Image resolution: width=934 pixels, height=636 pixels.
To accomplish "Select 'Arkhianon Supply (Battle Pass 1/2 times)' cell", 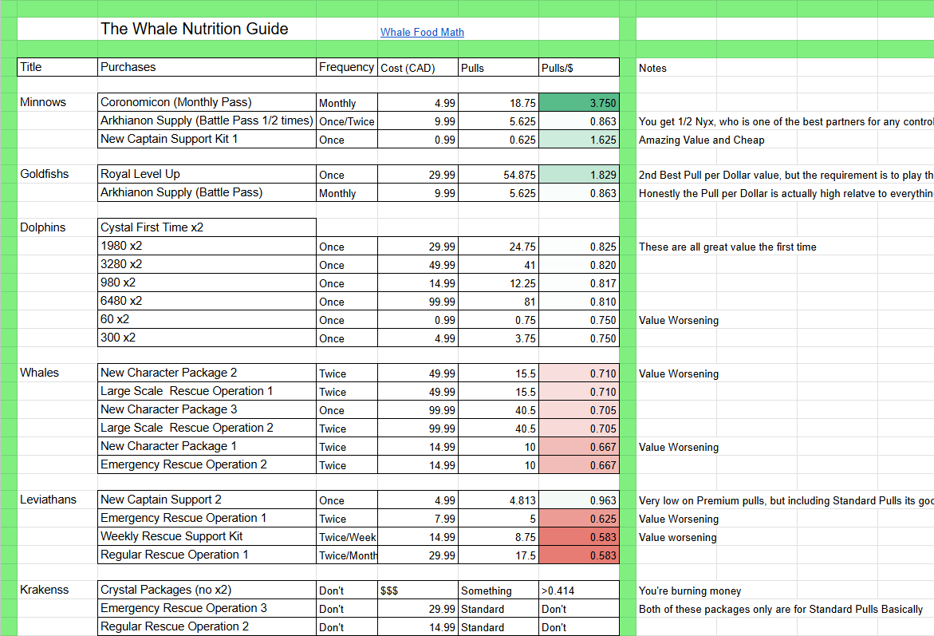I will (x=207, y=121).
